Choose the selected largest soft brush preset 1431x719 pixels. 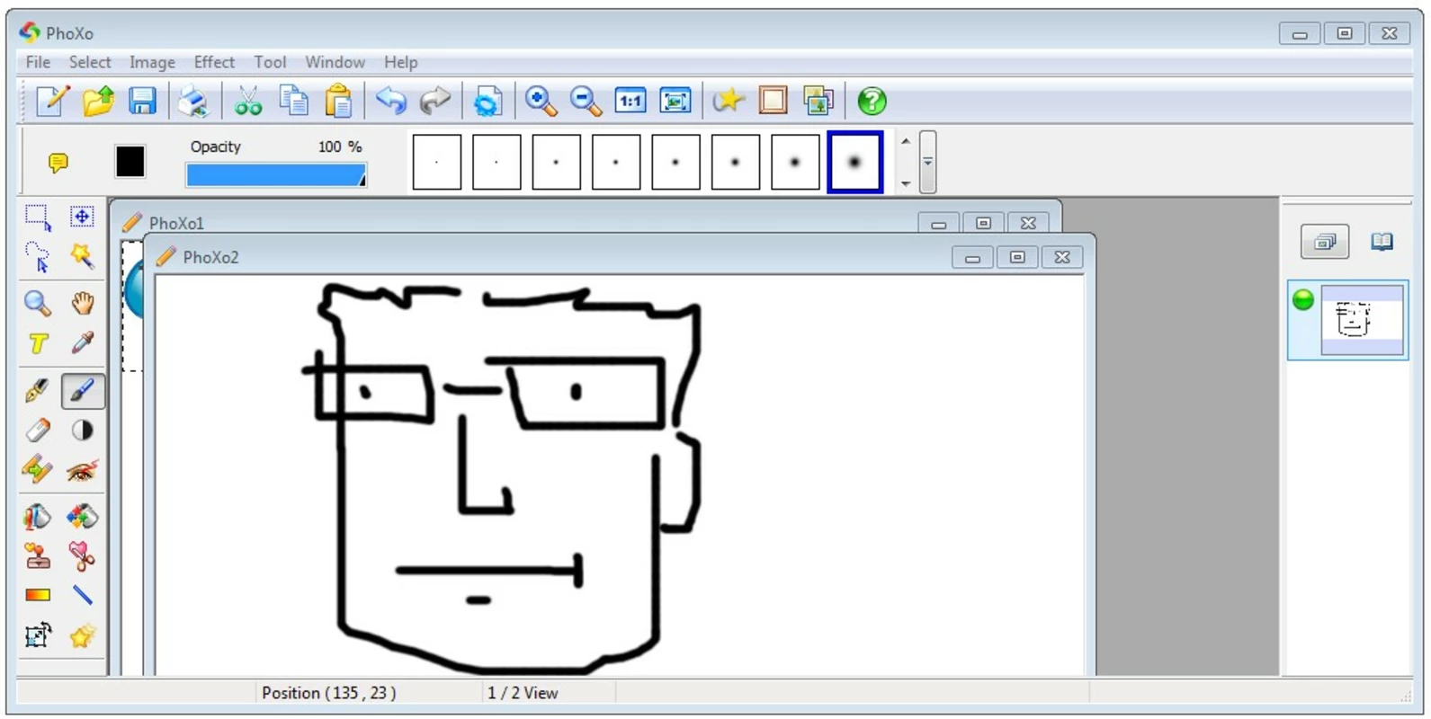point(854,162)
